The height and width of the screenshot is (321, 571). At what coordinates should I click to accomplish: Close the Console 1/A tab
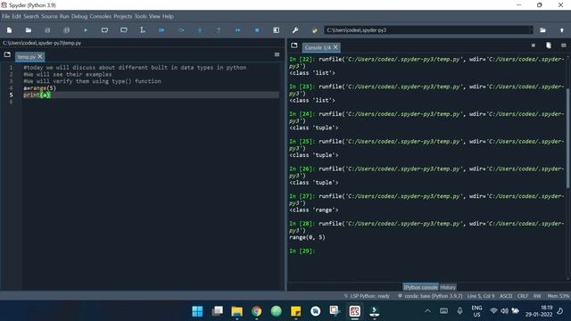pos(335,47)
